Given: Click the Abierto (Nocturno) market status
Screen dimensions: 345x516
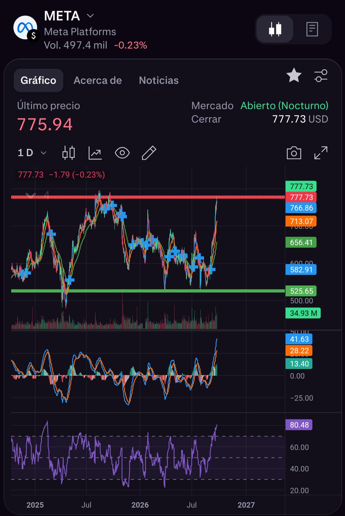Looking at the screenshot, I should pyautogui.click(x=284, y=106).
